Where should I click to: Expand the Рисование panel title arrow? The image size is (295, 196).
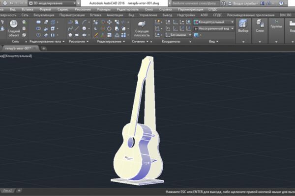(88, 42)
